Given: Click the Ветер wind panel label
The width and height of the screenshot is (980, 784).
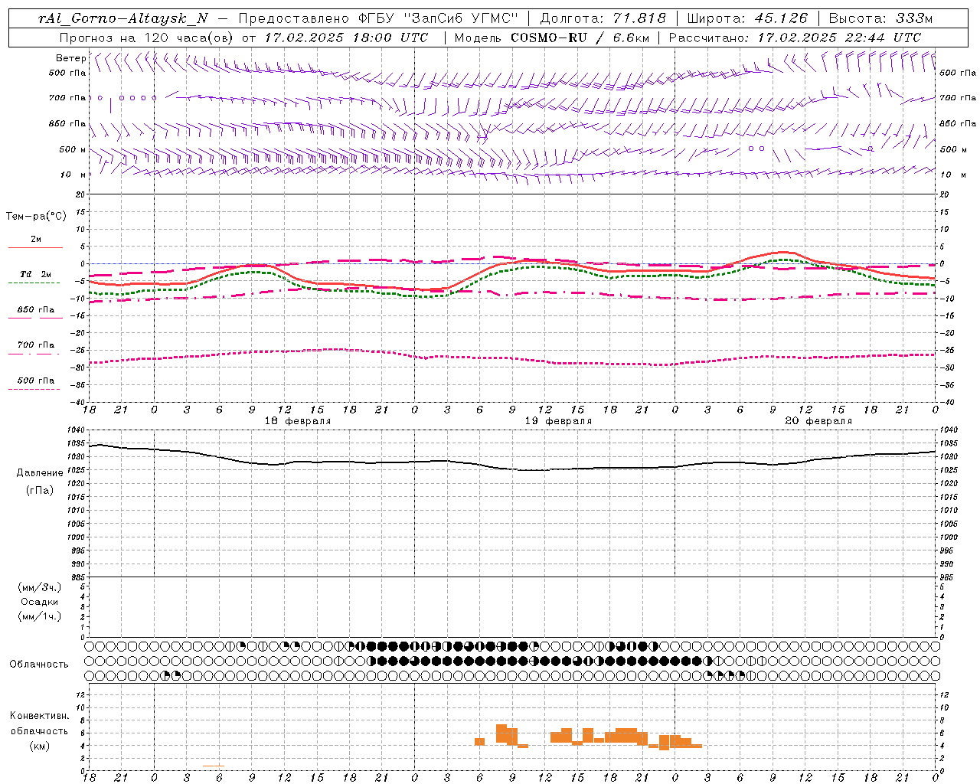Looking at the screenshot, I should pos(70,58).
